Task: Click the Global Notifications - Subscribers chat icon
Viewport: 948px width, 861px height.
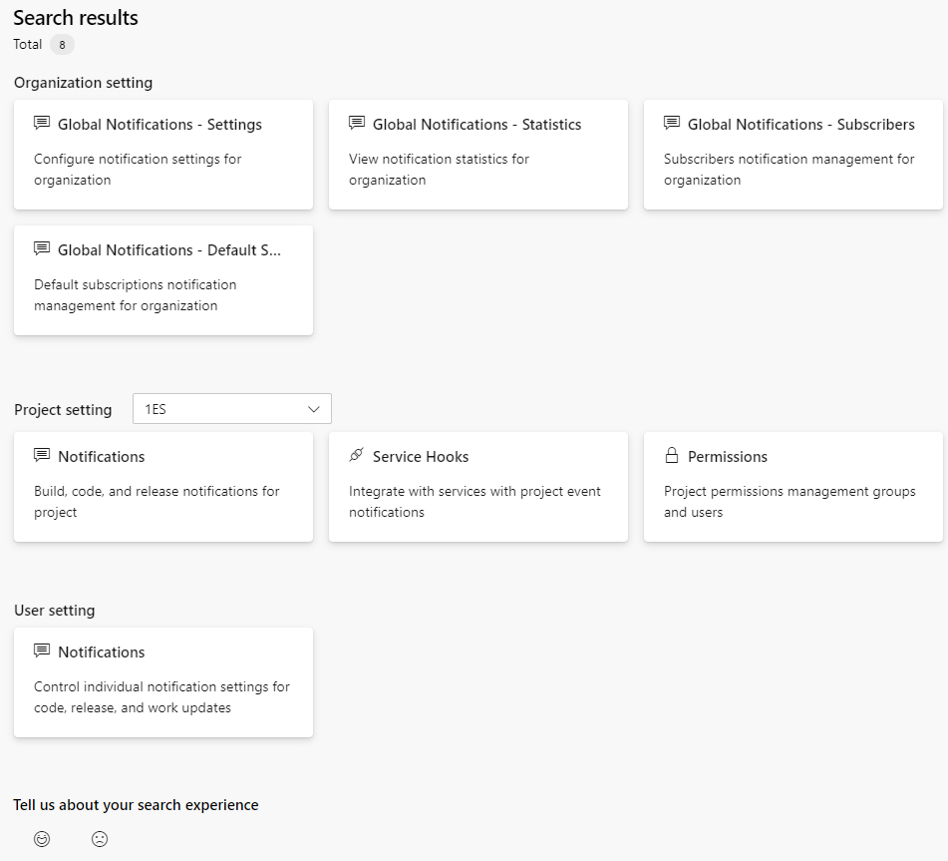Action: point(672,124)
